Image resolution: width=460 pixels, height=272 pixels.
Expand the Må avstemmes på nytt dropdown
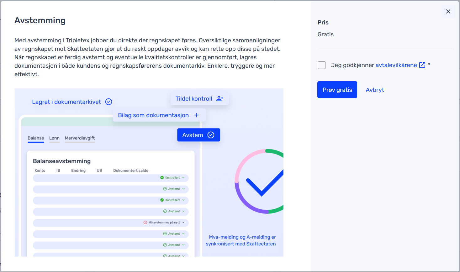click(183, 222)
